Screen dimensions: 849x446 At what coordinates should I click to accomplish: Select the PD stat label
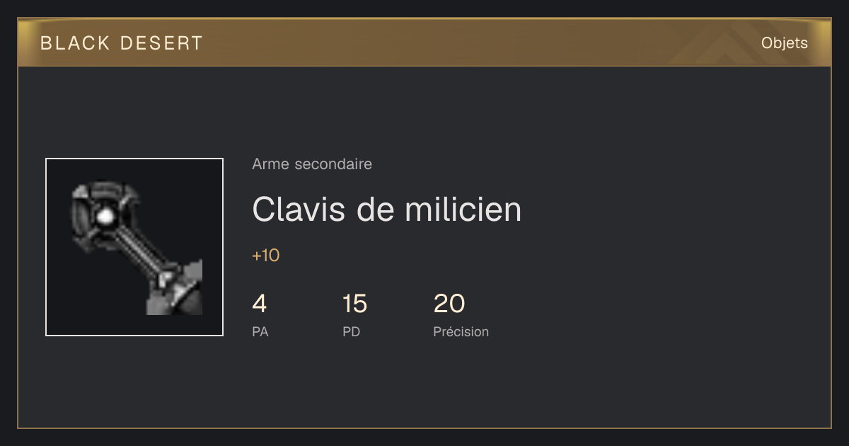click(x=352, y=331)
